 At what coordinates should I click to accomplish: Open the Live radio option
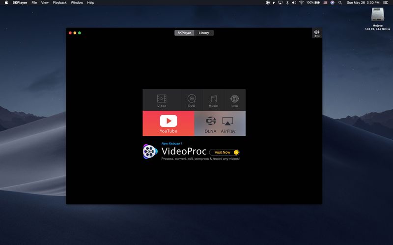(235, 100)
